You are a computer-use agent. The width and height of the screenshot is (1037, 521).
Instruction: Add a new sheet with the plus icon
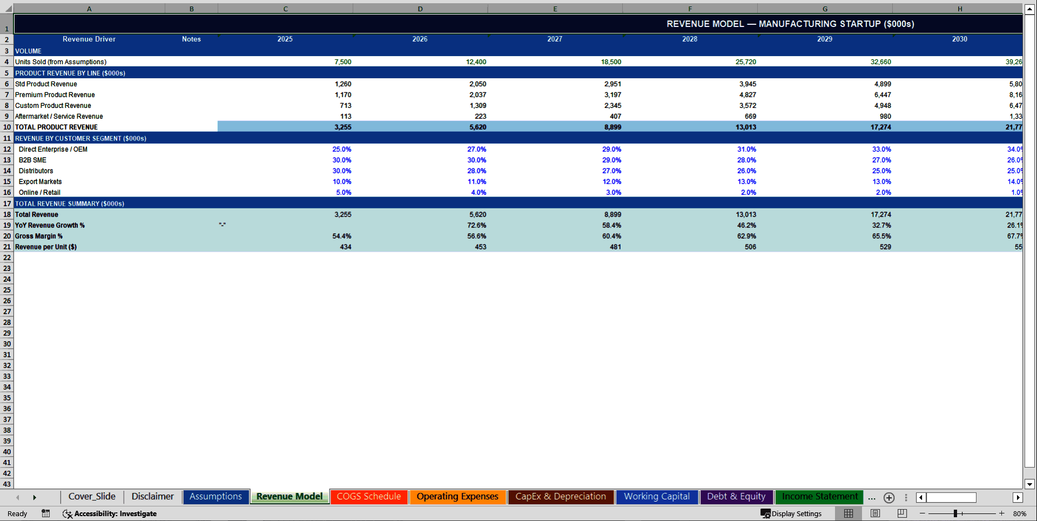pos(889,498)
